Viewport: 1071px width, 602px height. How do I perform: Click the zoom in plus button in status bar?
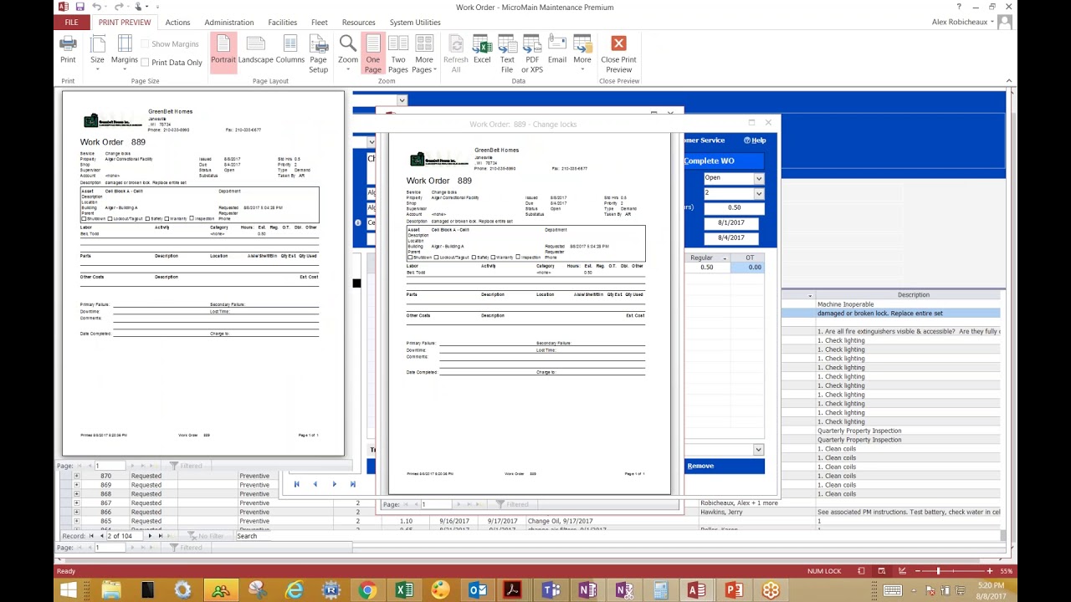coord(990,571)
